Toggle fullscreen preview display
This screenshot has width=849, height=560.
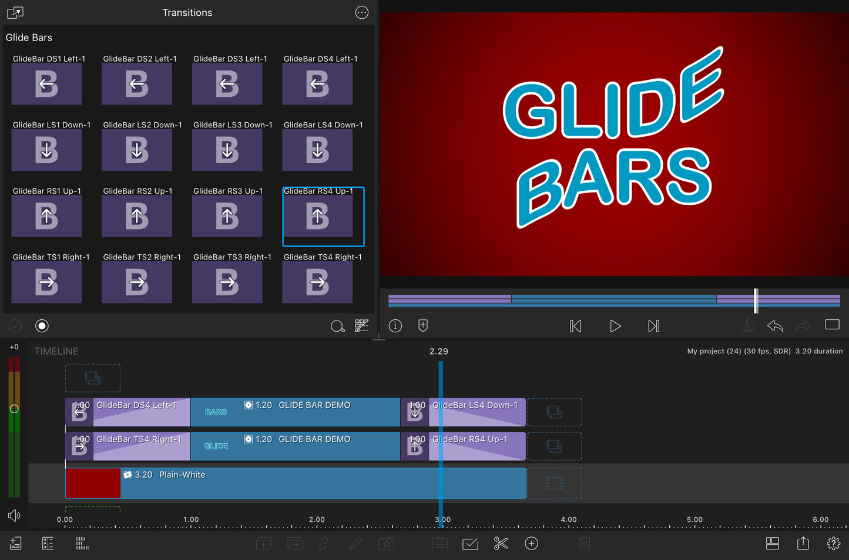click(x=832, y=325)
